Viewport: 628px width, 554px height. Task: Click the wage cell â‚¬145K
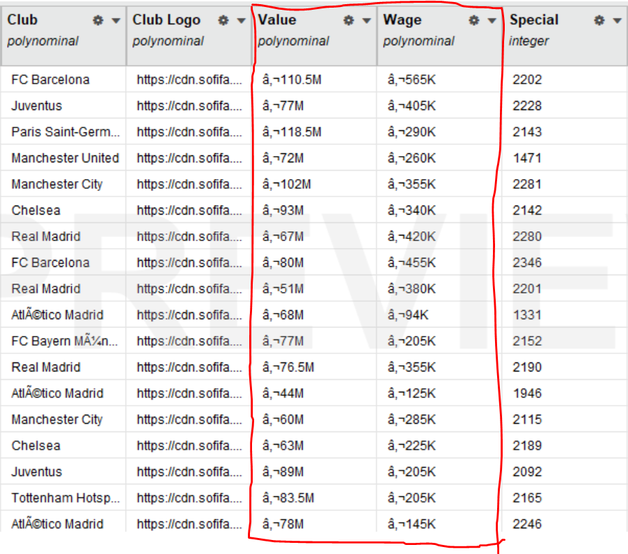tap(411, 524)
